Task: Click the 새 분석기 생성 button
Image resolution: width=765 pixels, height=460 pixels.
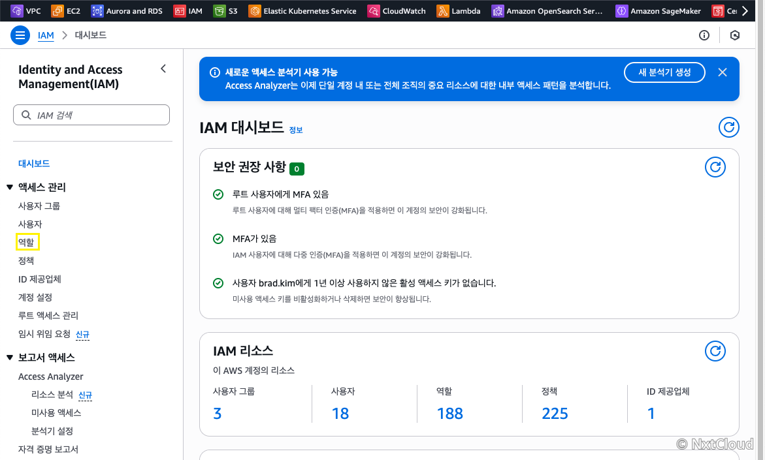Action: tap(664, 72)
